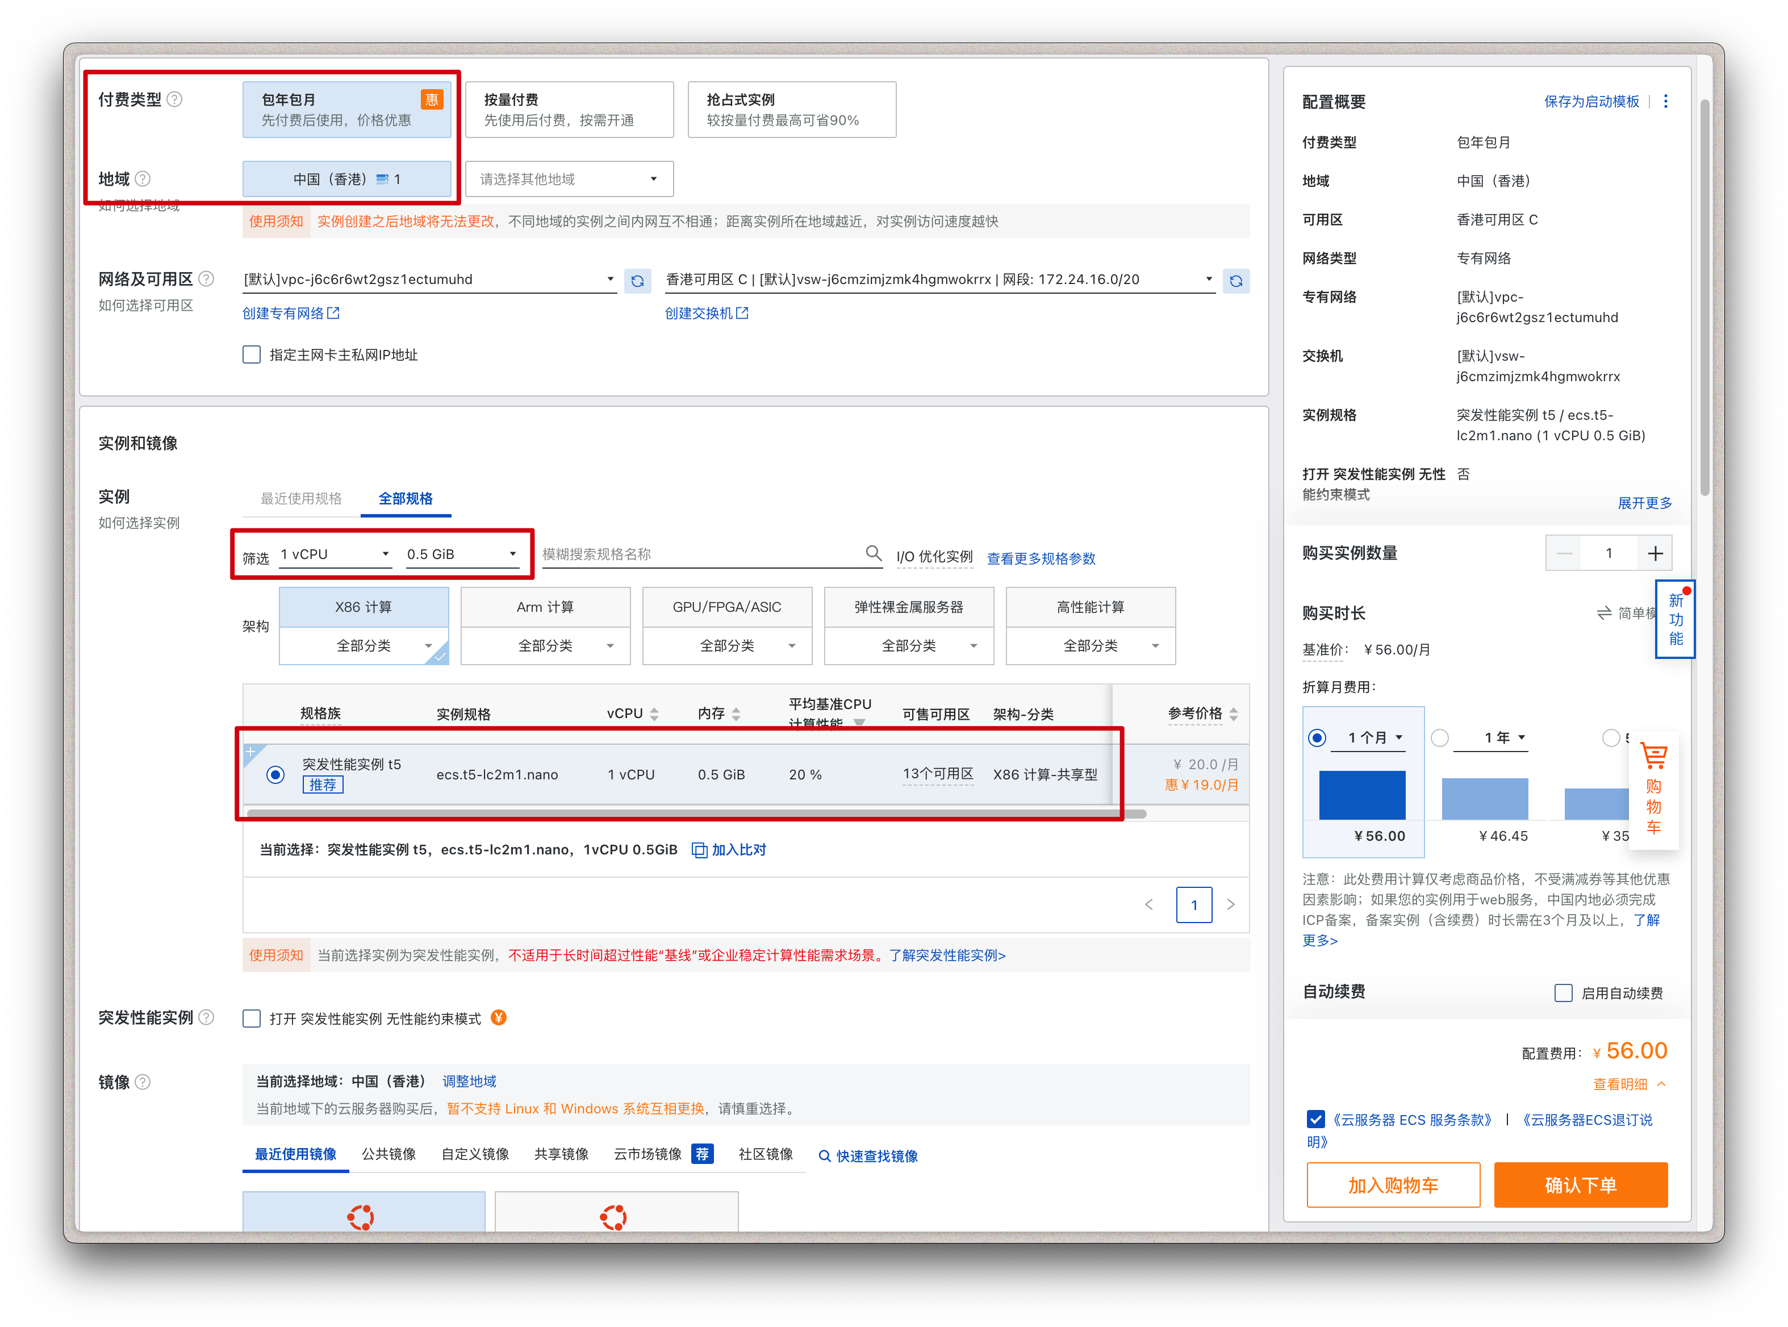Sort by 内存 column sort icon
This screenshot has height=1327, width=1788.
pos(736,713)
